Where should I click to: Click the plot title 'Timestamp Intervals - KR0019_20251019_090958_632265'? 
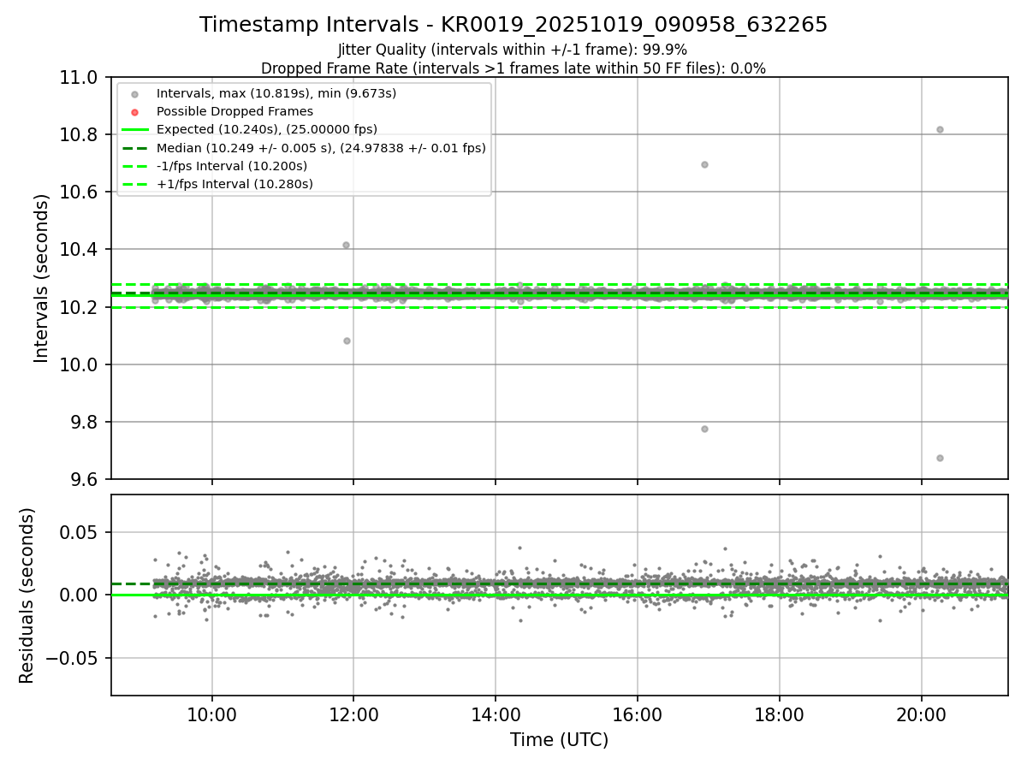pyautogui.click(x=513, y=25)
